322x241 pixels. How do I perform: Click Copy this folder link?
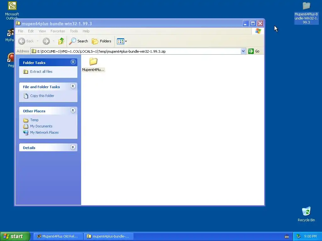pos(42,96)
